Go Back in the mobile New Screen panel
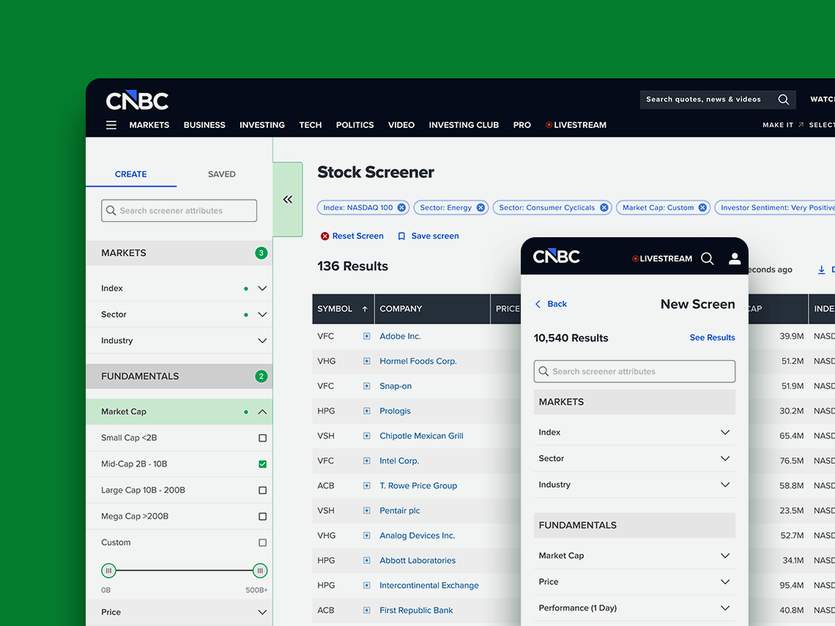This screenshot has height=626, width=835. tap(551, 304)
